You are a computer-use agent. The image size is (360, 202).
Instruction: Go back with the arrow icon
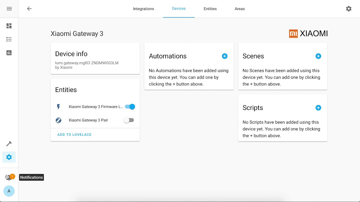pyautogui.click(x=29, y=9)
